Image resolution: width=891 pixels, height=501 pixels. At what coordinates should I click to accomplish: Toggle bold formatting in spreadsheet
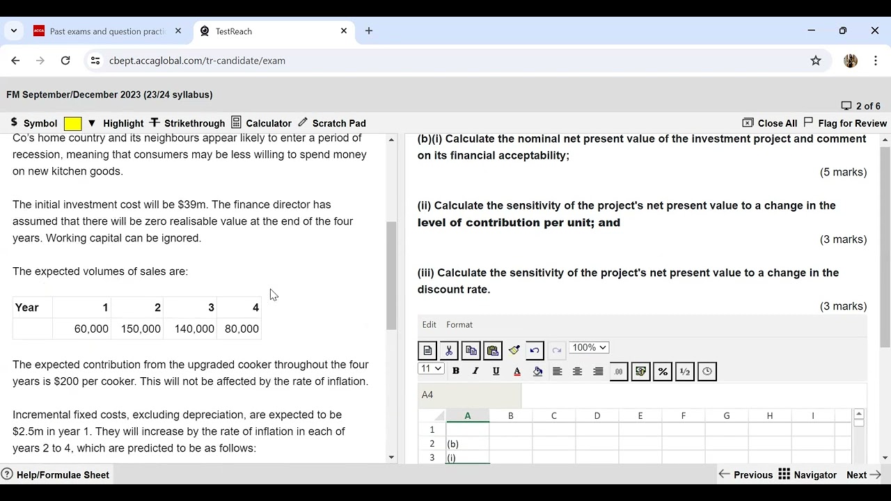[456, 372]
